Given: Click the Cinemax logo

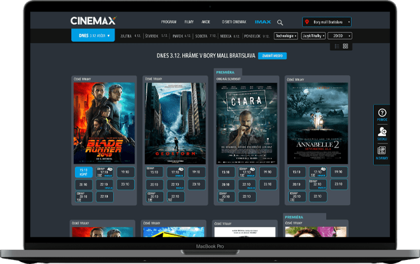Looking at the screenshot, I should tap(93, 21).
